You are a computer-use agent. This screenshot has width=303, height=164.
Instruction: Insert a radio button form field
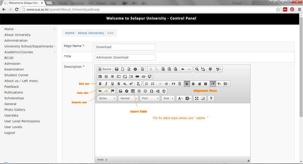point(112,76)
